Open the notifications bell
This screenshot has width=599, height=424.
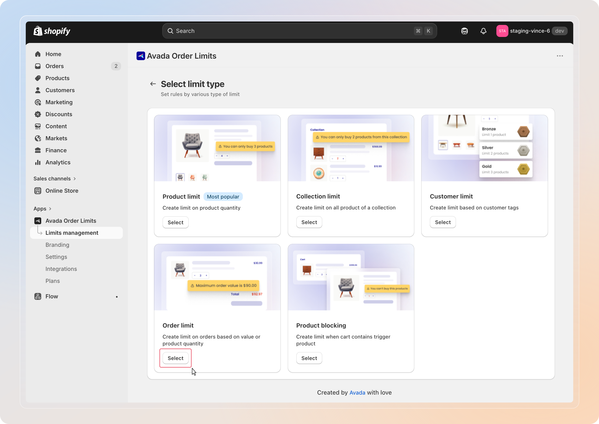[483, 31]
